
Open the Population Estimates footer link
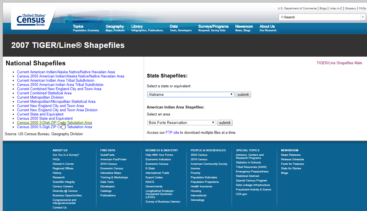tap(204, 177)
